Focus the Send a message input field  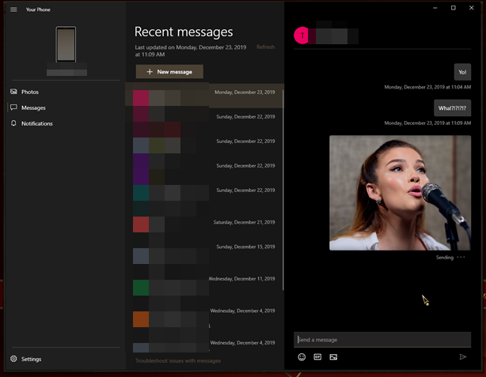[382, 340]
